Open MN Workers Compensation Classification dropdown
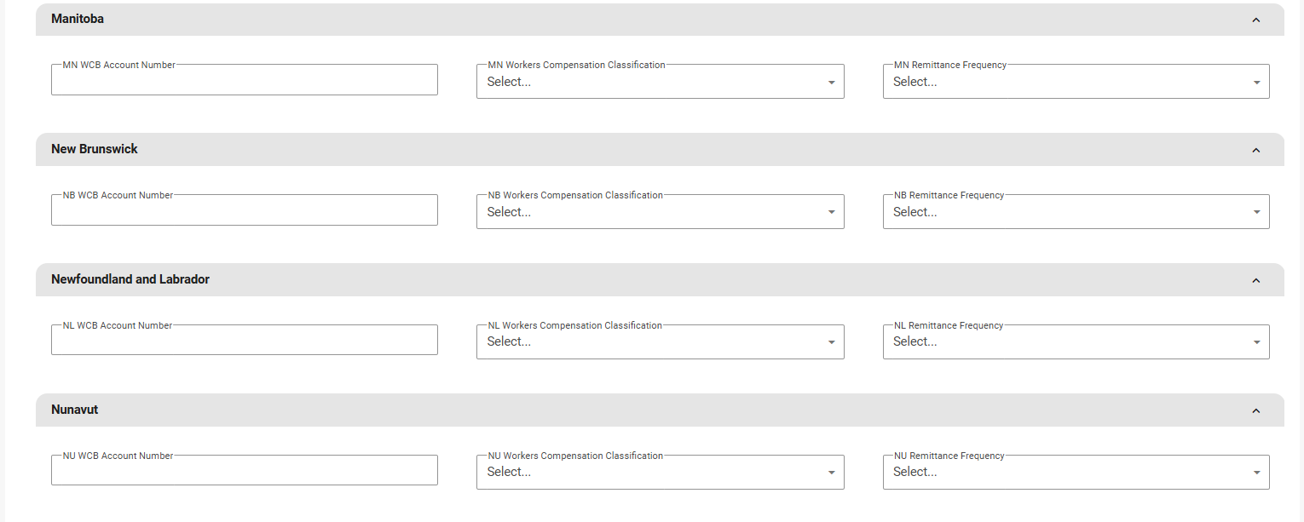The width and height of the screenshot is (1304, 522). pos(660,82)
